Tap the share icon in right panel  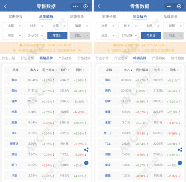click(180, 150)
